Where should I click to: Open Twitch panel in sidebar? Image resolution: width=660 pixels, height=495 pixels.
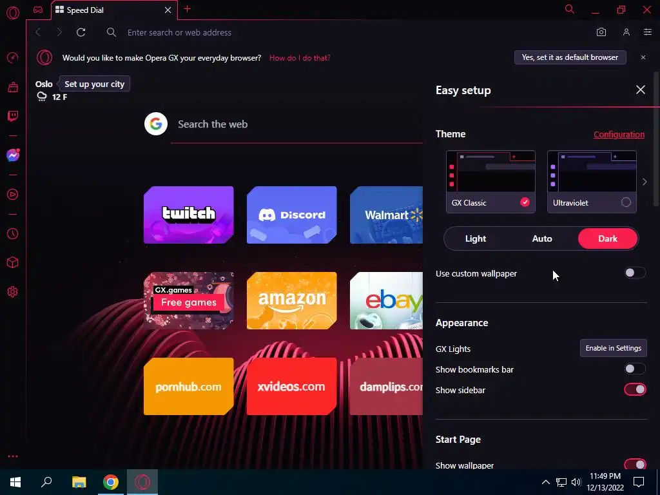click(13, 116)
